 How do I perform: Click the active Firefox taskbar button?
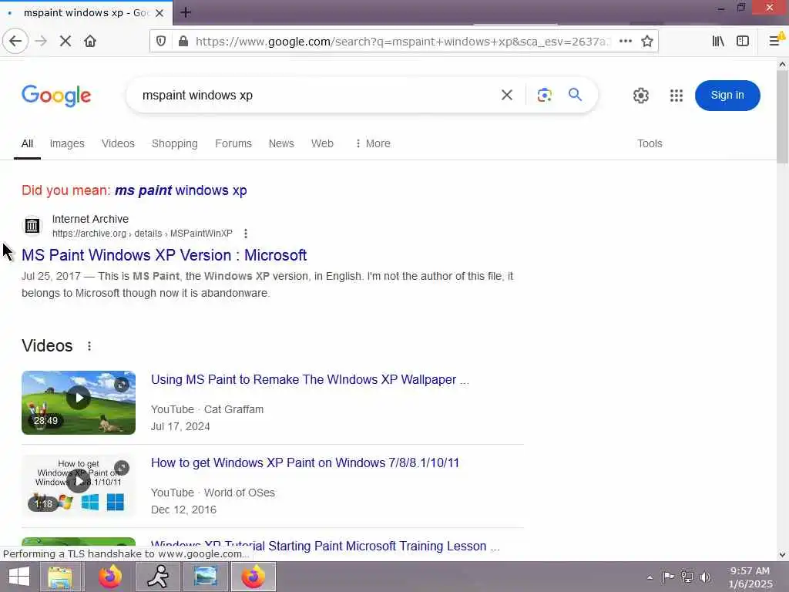pos(253,577)
